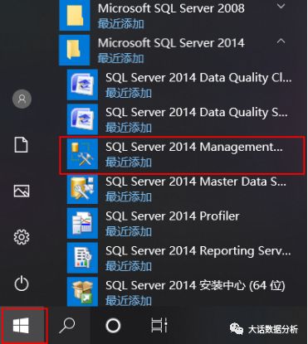Click Microsoft SQL Server 2008 folder icon

pyautogui.click(x=75, y=15)
